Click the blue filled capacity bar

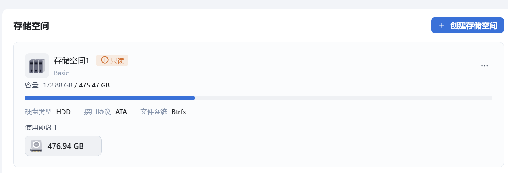click(110, 98)
